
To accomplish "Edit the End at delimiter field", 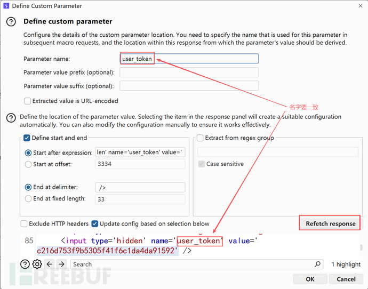I will (140, 188).
